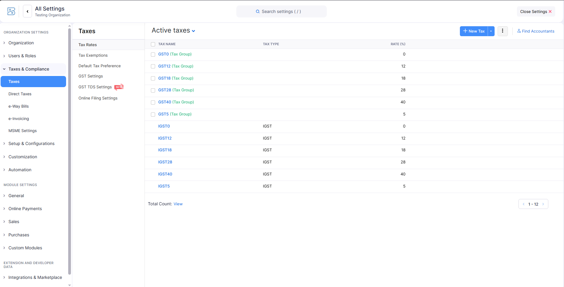Select the GST28 tax group checkbox
Screen dimensions: 564x287
(x=153, y=90)
